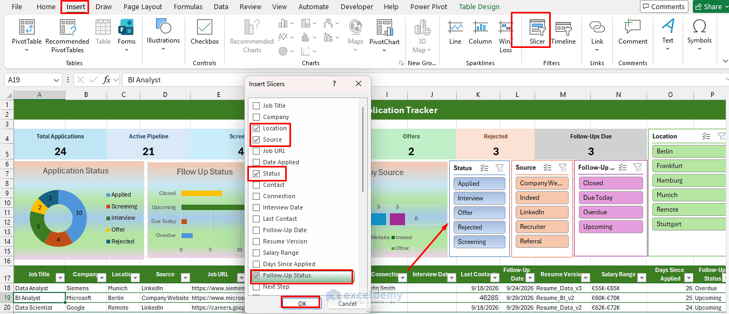The width and height of the screenshot is (729, 314).
Task: Open the Source column filter dropdown
Action: pyautogui.click(x=185, y=278)
